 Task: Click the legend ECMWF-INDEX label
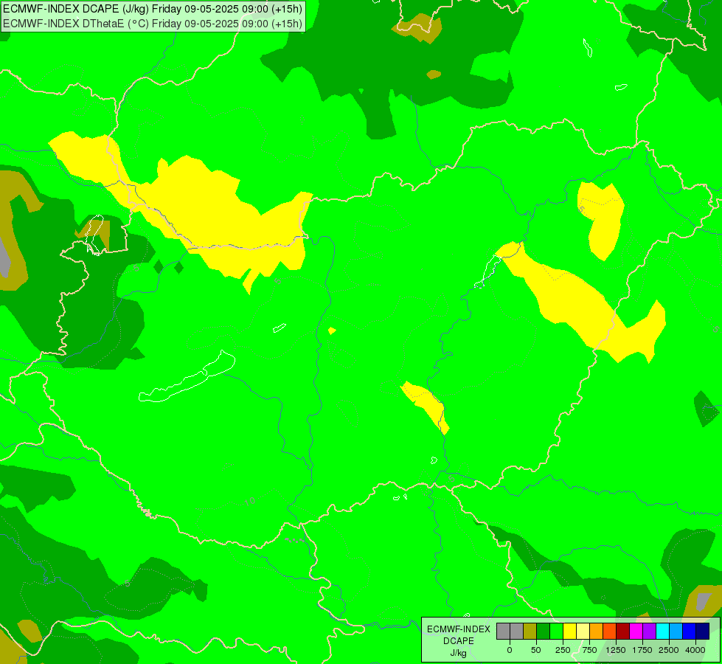(x=459, y=629)
